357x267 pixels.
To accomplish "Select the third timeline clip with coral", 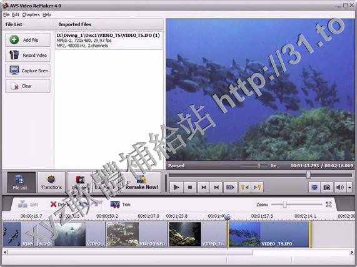I will pyautogui.click(x=137, y=235).
